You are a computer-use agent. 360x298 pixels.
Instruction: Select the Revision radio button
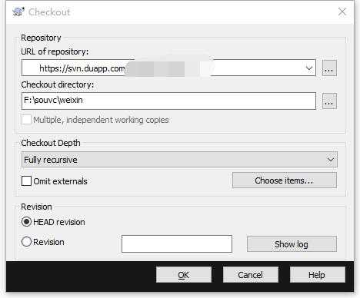pyautogui.click(x=26, y=242)
